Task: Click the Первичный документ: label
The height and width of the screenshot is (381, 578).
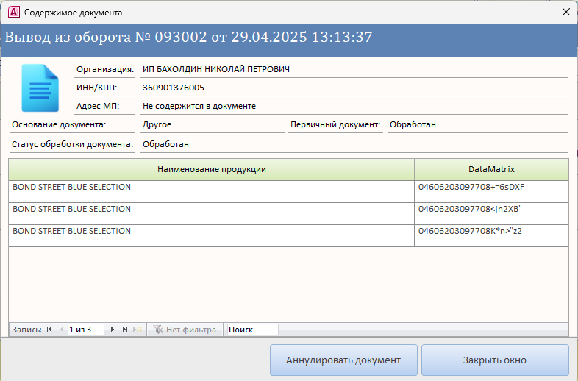Action: click(x=335, y=124)
